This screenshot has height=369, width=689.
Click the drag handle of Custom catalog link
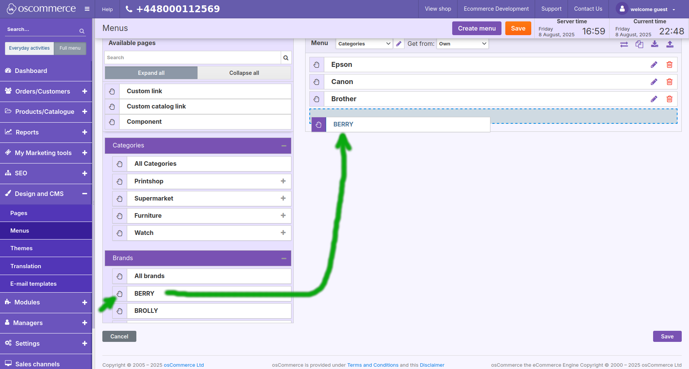click(112, 107)
